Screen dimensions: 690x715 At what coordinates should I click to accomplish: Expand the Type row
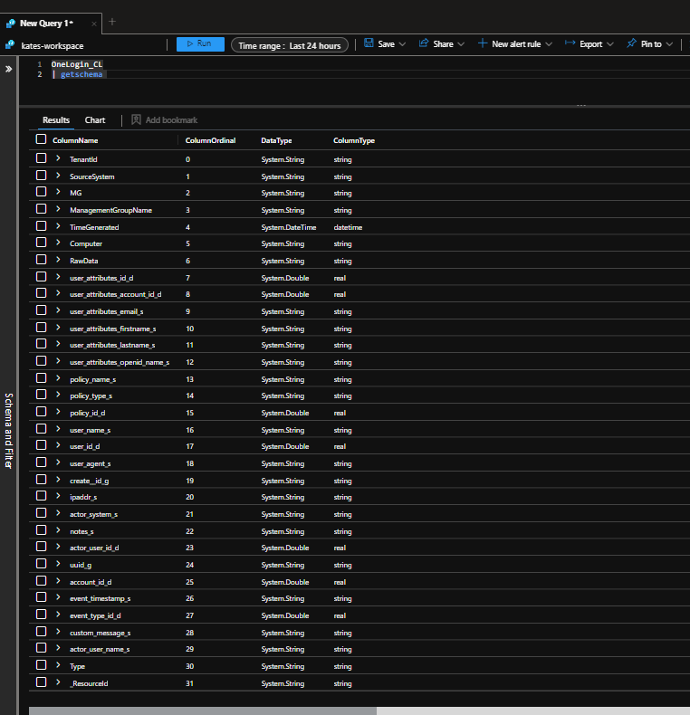point(58,665)
